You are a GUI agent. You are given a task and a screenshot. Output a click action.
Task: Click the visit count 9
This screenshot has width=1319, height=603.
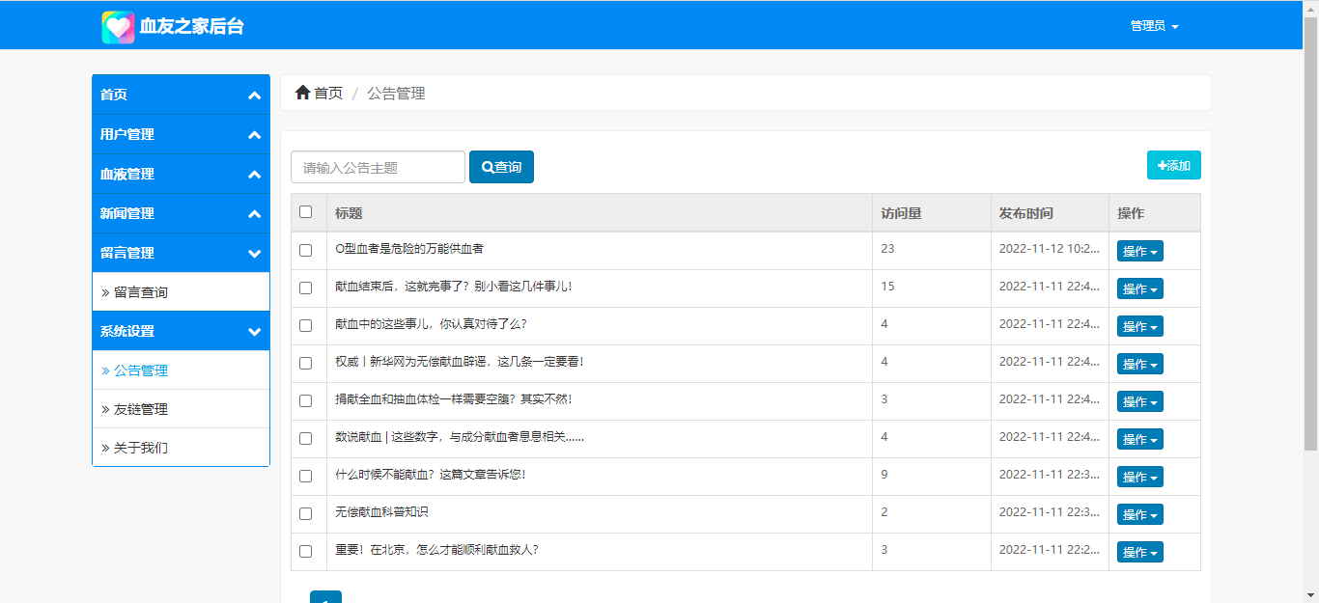tap(884, 475)
